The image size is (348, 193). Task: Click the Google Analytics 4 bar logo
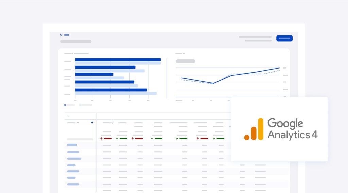254,129
